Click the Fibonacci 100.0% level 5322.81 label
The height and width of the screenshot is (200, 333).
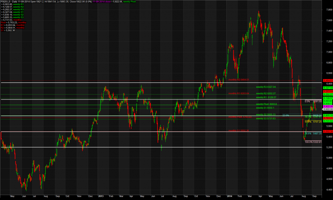[x=313, y=142]
